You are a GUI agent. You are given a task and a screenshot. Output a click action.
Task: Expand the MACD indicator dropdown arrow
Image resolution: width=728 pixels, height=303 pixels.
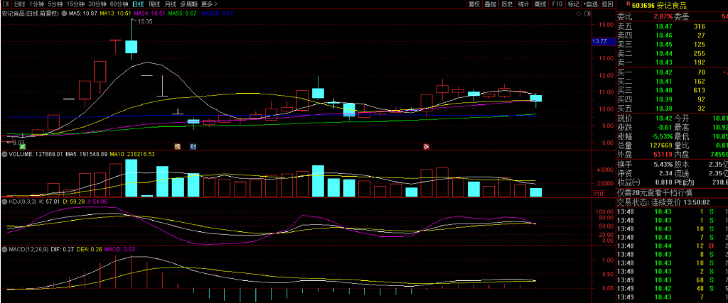click(4, 249)
